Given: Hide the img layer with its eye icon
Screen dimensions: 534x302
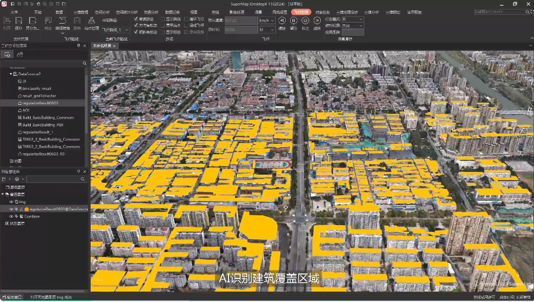Looking at the screenshot, I should pos(11,202).
